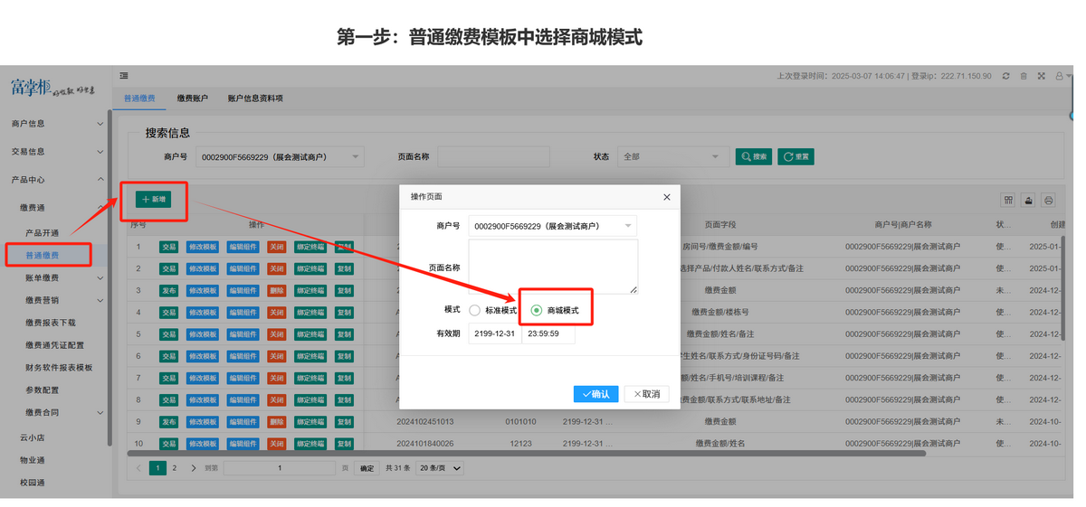Click 关闭 button in row 5
Viewport: 1086px width, 507px height.
click(x=276, y=334)
